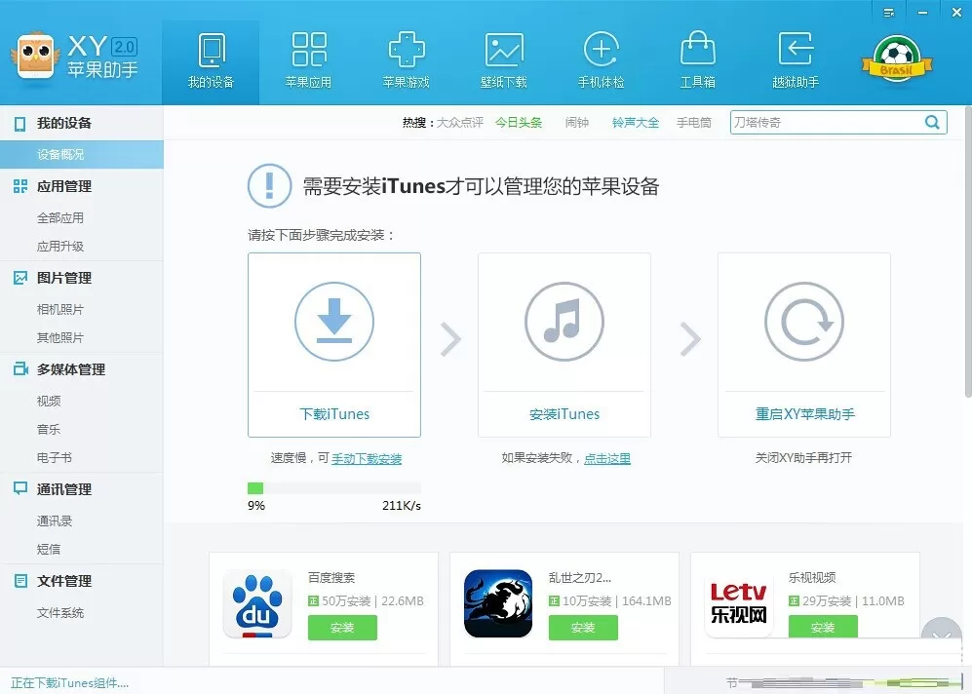The image size is (972, 694).
Task: Select 设备概况 in the sidebar
Action: [82, 154]
